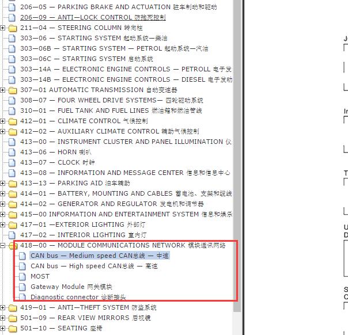Open 417-02 Interior Lighting document
This screenshot has width=348, height=335.
pos(84,235)
